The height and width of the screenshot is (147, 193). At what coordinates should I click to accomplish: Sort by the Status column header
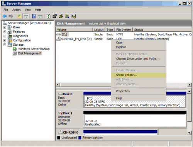click(x=162, y=30)
